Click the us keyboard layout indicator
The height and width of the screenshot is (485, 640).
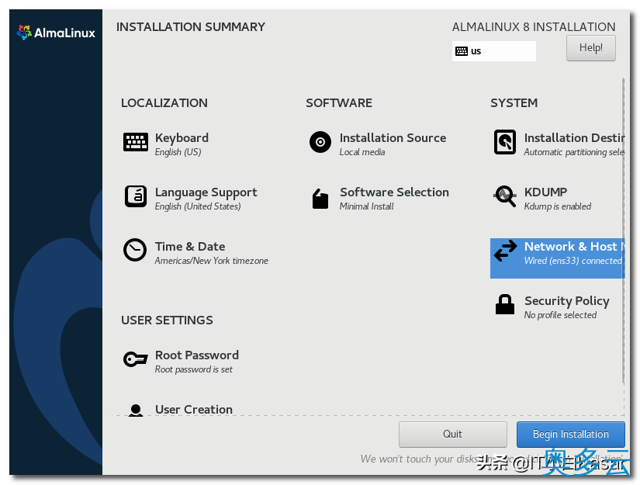point(493,51)
